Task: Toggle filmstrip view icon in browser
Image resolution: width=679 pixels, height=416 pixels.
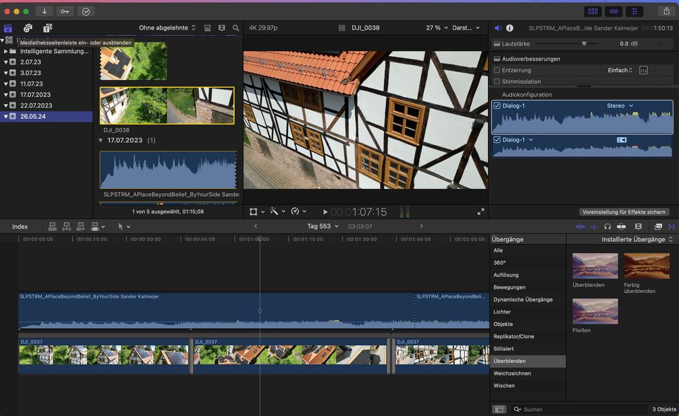Action: 221,28
